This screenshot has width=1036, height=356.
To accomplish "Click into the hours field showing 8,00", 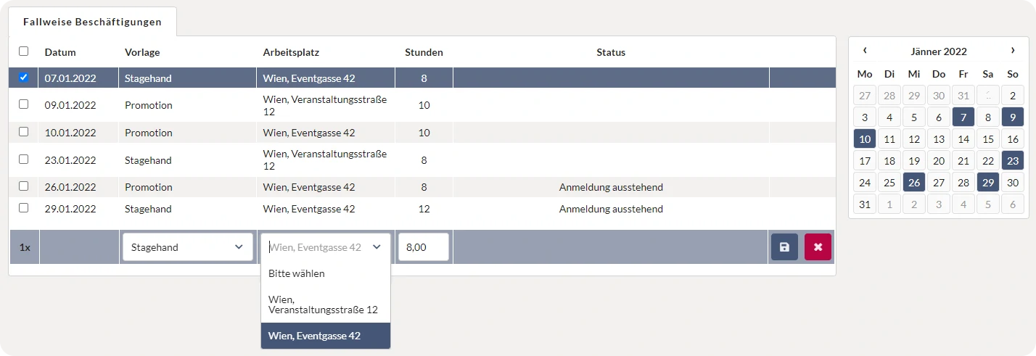I will (x=423, y=247).
